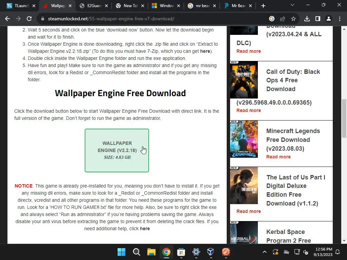The width and height of the screenshot is (347, 260).
Task: Open Microsoft Store from taskbar
Action: point(181,252)
